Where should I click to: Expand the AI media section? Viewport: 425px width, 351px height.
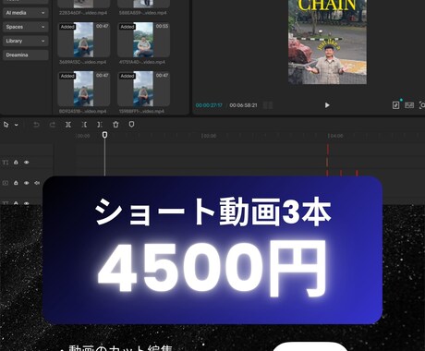pyautogui.click(x=25, y=13)
